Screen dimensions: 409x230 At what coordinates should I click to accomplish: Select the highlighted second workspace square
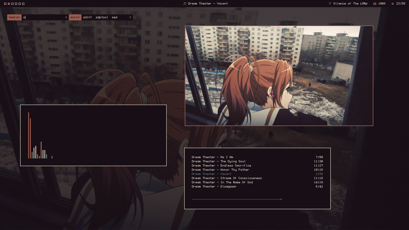(9, 4)
